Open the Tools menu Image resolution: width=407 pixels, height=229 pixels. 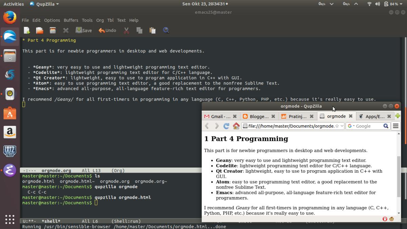[87, 20]
